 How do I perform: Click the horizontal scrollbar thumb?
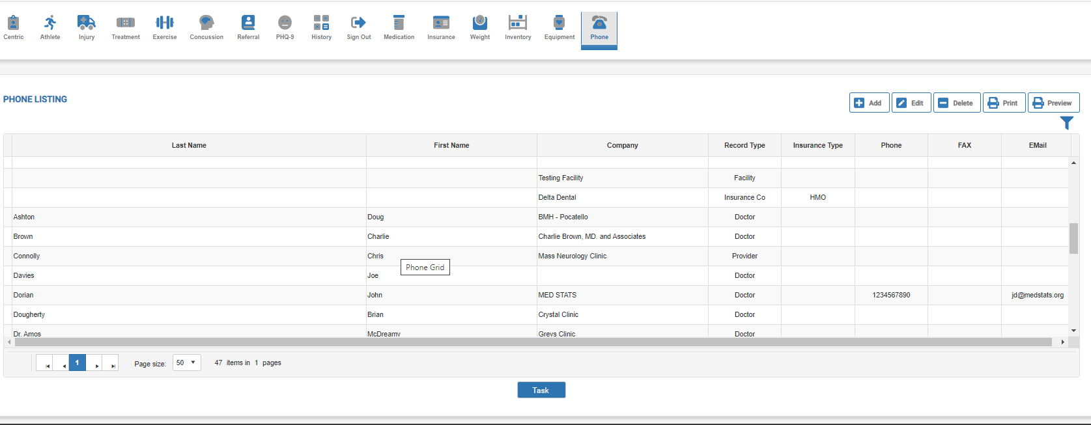532,342
